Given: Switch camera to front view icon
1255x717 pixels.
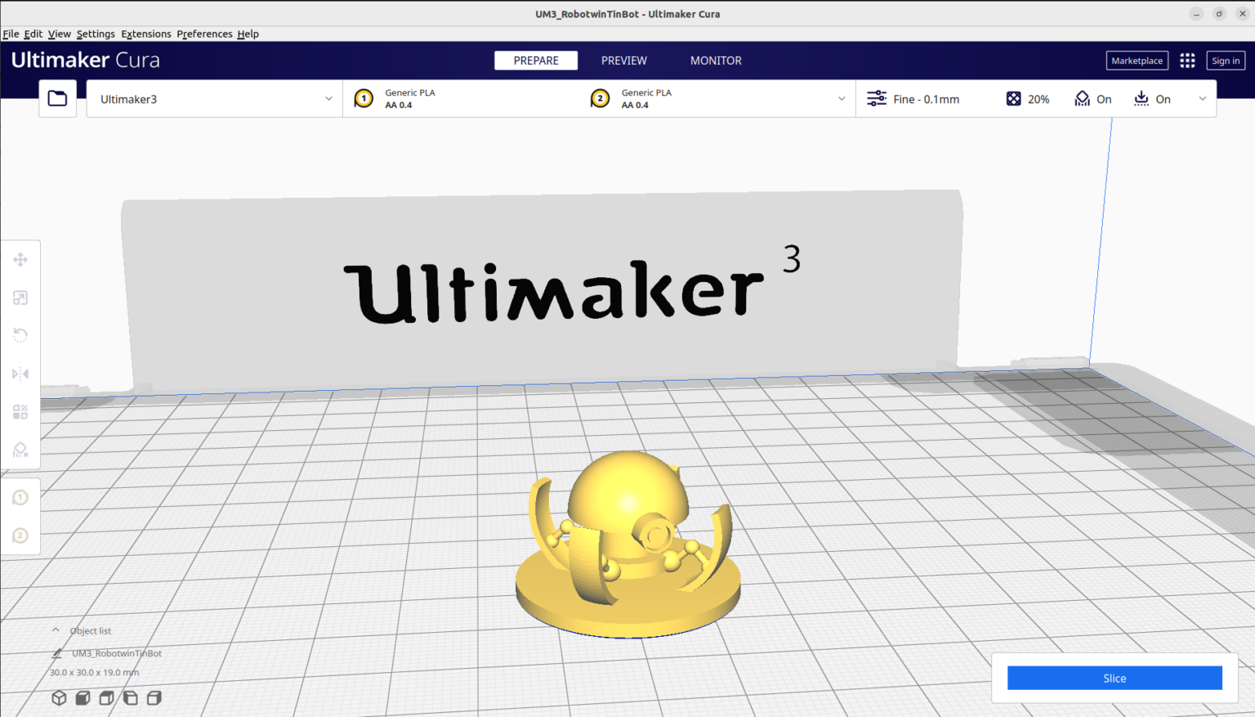Looking at the screenshot, I should pyautogui.click(x=83, y=697).
